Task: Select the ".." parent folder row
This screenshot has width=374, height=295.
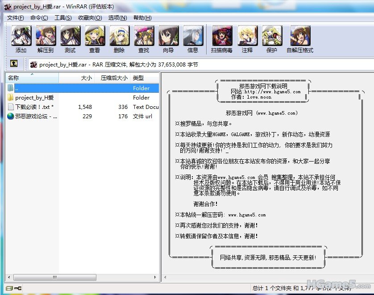Action: [82, 88]
